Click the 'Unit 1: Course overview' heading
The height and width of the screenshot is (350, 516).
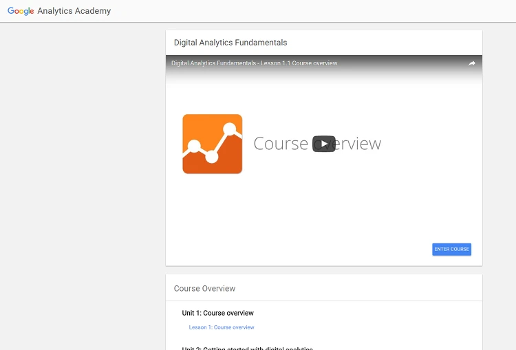(217, 313)
